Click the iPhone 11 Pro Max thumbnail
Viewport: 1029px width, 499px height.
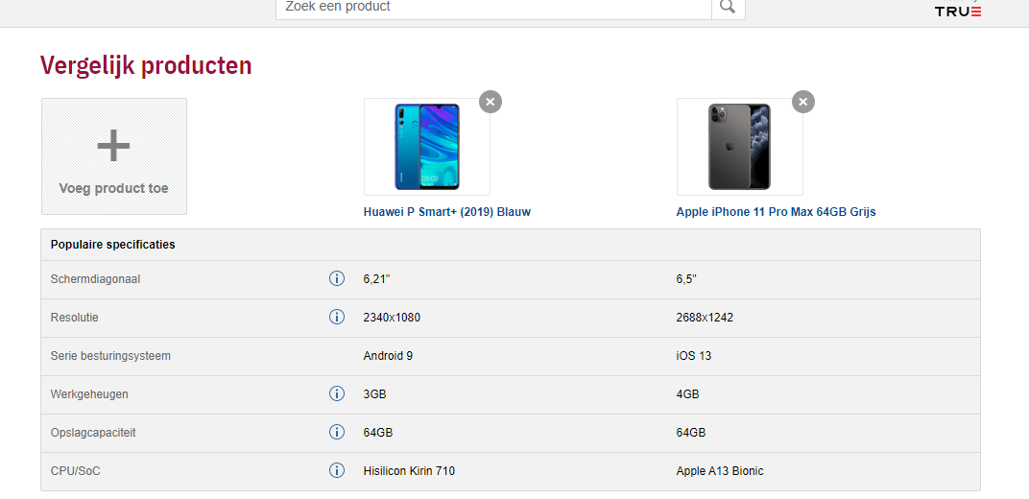pos(739,147)
